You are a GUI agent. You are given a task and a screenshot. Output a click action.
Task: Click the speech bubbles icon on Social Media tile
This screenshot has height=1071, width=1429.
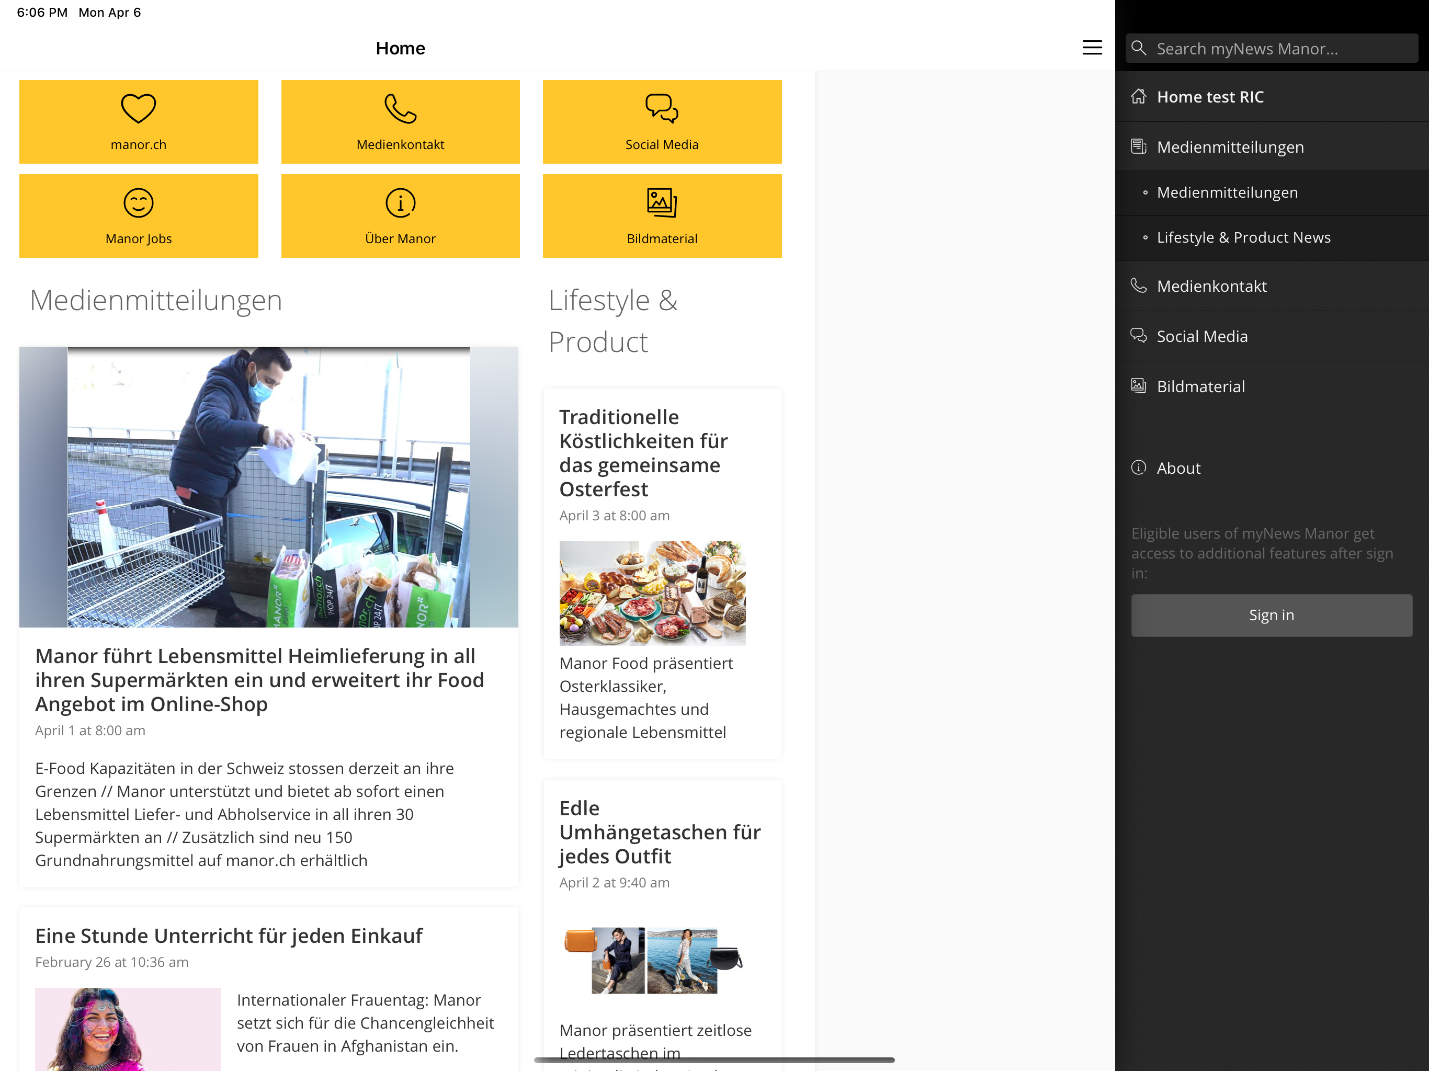coord(662,108)
